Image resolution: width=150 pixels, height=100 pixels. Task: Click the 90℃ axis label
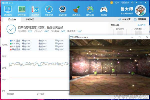pyautogui.click(x=4, y=56)
